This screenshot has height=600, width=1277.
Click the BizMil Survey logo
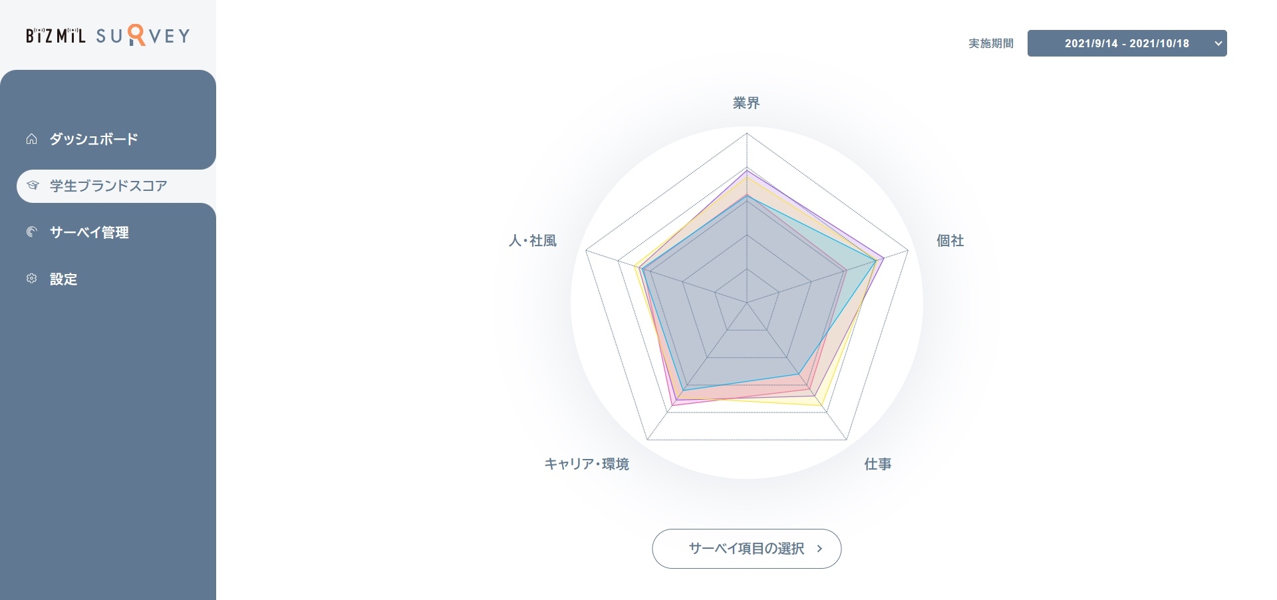(108, 35)
